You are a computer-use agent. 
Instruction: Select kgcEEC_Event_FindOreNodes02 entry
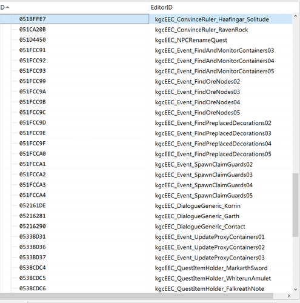coord(198,82)
